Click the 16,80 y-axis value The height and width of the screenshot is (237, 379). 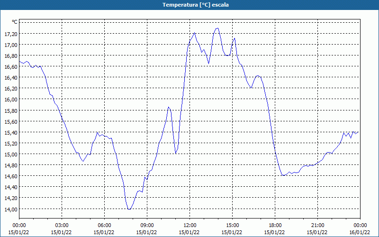tap(11, 56)
